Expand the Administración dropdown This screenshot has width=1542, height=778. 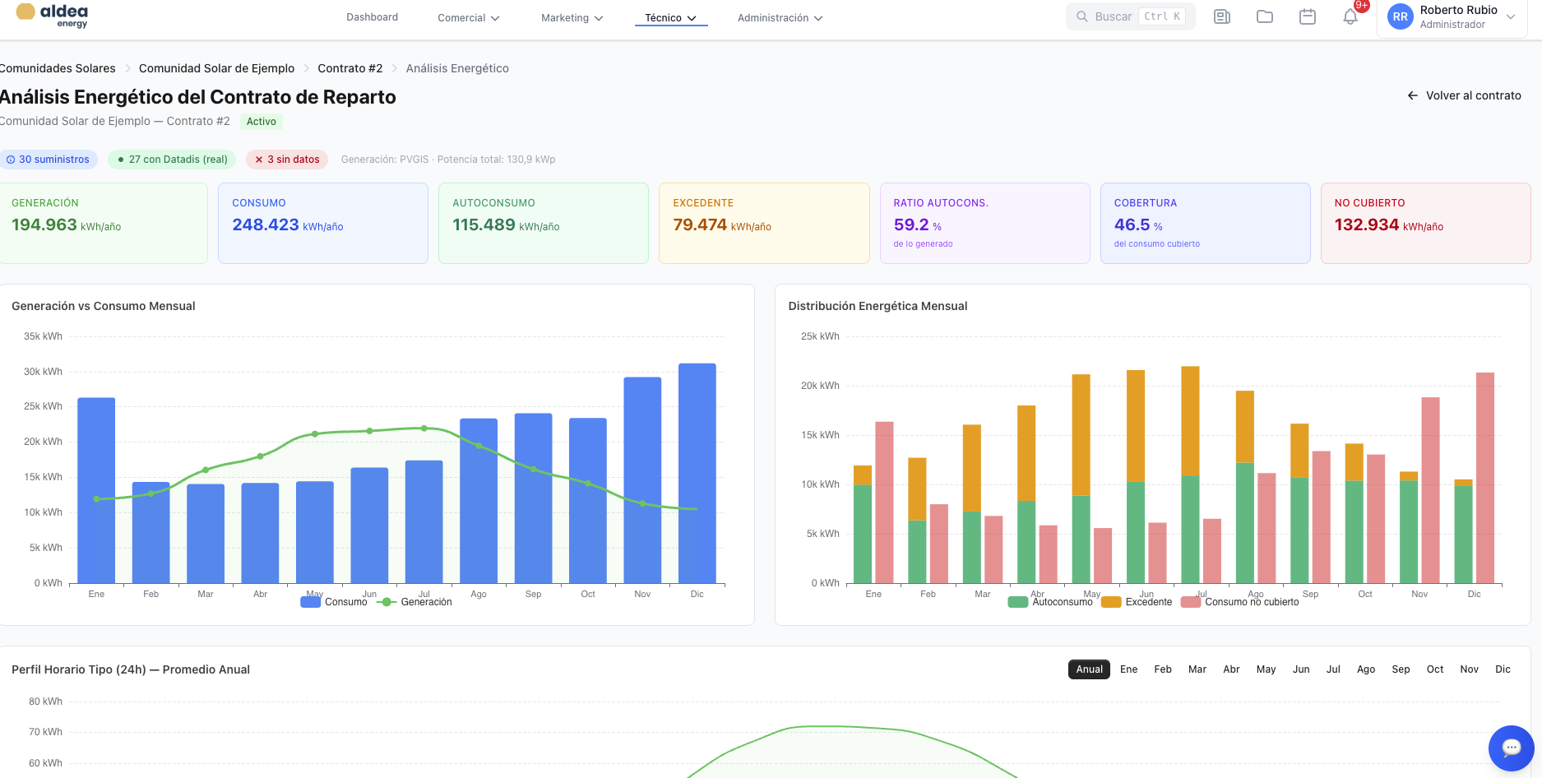point(780,17)
